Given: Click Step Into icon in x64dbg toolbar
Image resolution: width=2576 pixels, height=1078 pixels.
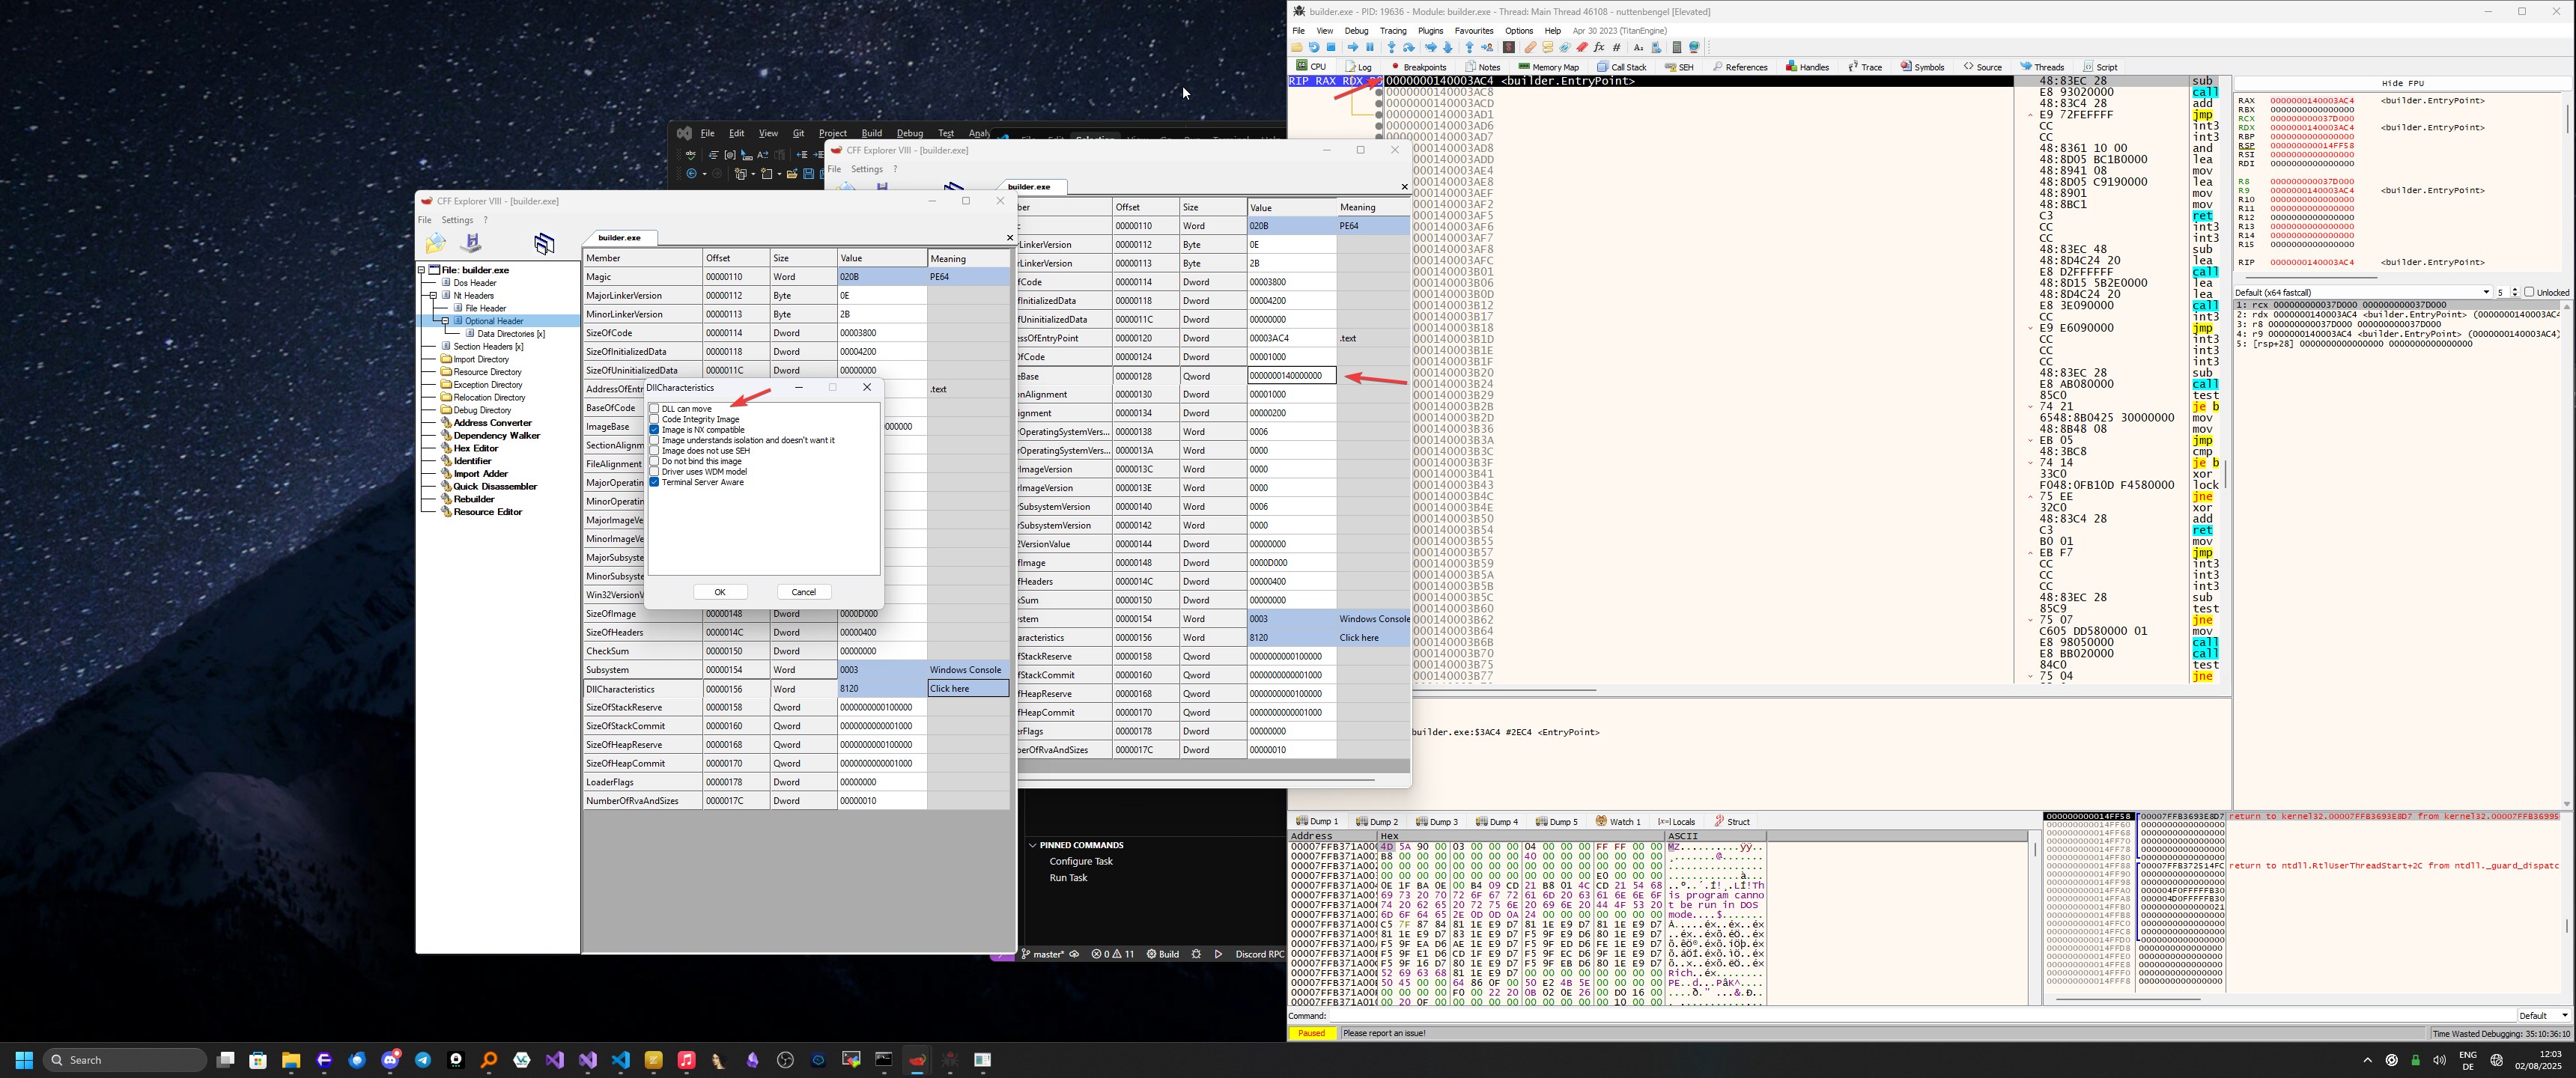Looking at the screenshot, I should pyautogui.click(x=1391, y=47).
